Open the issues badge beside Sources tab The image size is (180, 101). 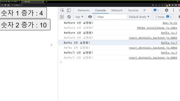pos(156,10)
